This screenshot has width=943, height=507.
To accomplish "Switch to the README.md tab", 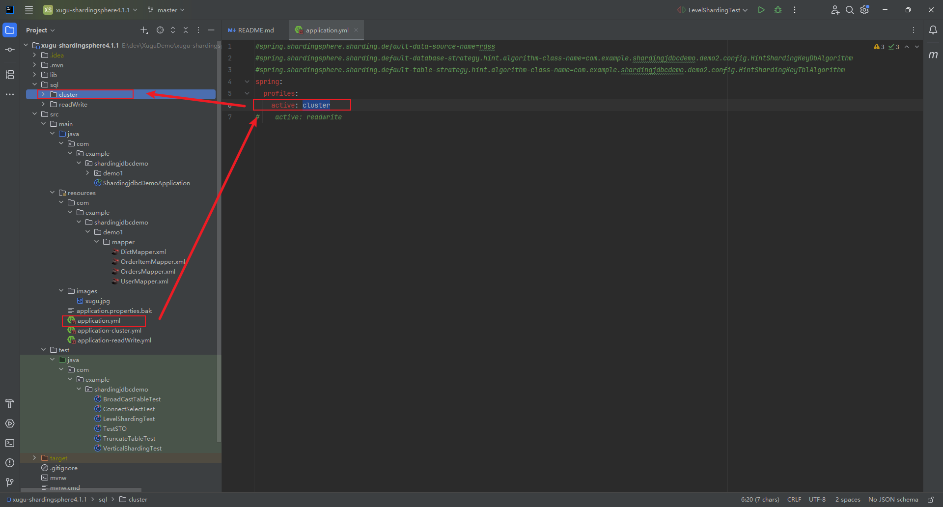I will (251, 30).
